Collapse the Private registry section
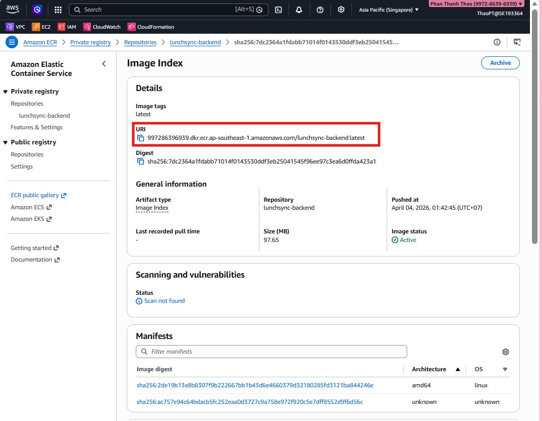 [6, 92]
